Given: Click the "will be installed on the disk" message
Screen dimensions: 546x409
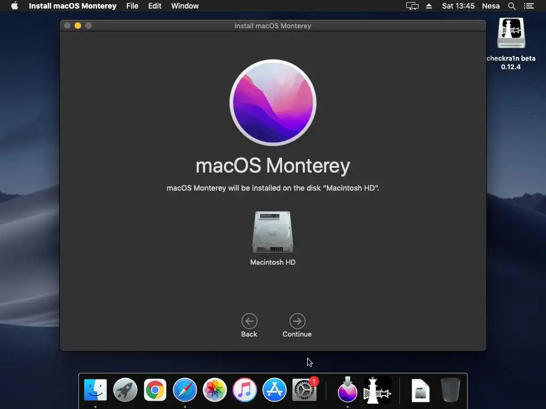Looking at the screenshot, I should [272, 188].
